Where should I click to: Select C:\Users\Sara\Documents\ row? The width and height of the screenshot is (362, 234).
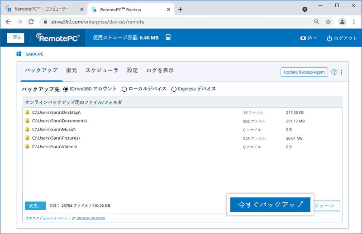tap(182, 121)
